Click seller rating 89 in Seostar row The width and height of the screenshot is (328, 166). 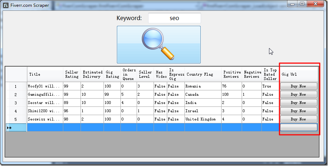coord(72,103)
